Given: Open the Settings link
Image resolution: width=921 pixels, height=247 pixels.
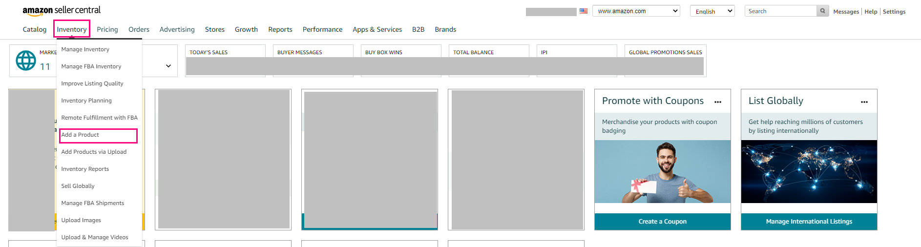Looking at the screenshot, I should point(894,12).
